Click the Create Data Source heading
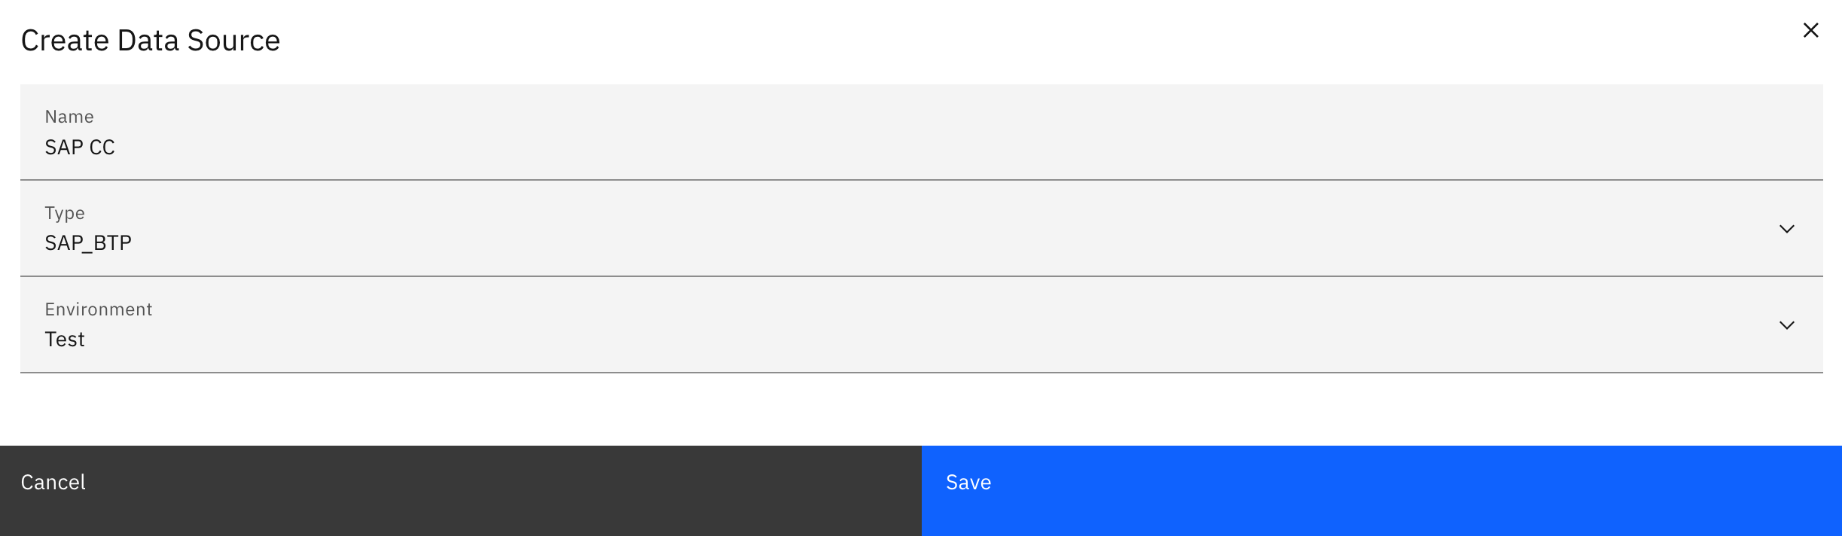This screenshot has width=1842, height=536. [x=151, y=41]
